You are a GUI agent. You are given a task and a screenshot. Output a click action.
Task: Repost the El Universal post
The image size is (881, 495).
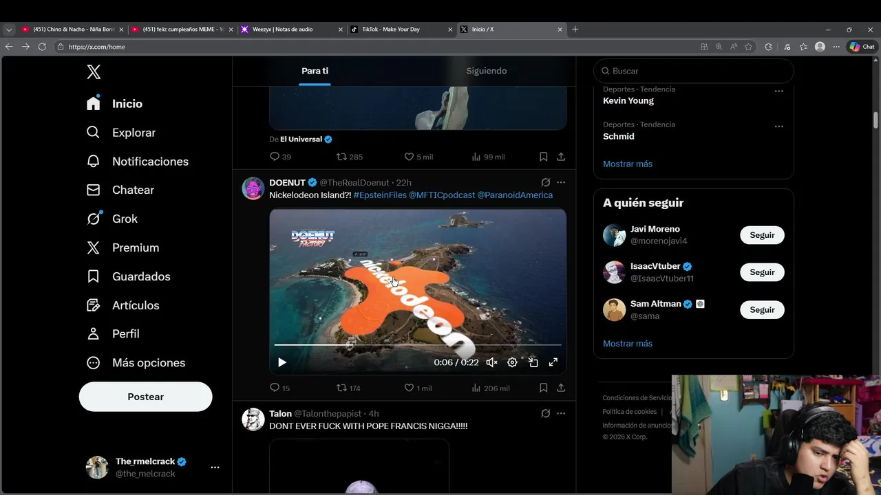(x=349, y=157)
